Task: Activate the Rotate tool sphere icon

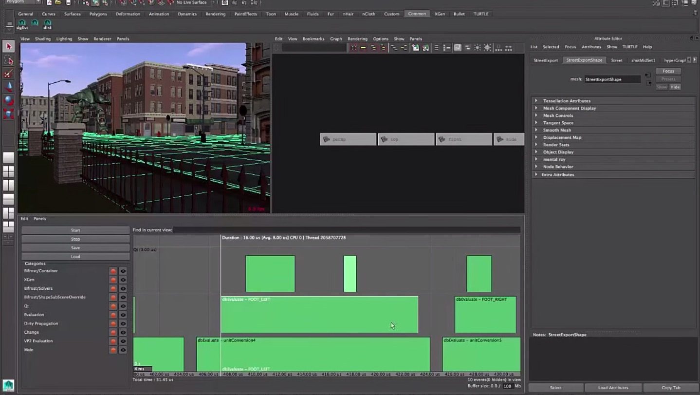Action: [8, 100]
